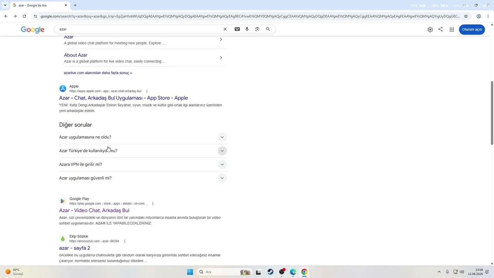Image resolution: width=494 pixels, height=278 pixels.
Task: Click the 'Oturum açın' sign-in button
Action: (472, 29)
